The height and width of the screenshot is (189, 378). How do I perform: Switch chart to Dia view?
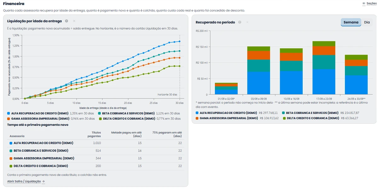pos(367,22)
